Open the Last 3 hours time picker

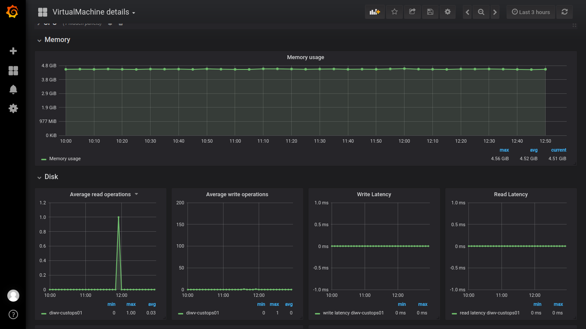pos(531,12)
